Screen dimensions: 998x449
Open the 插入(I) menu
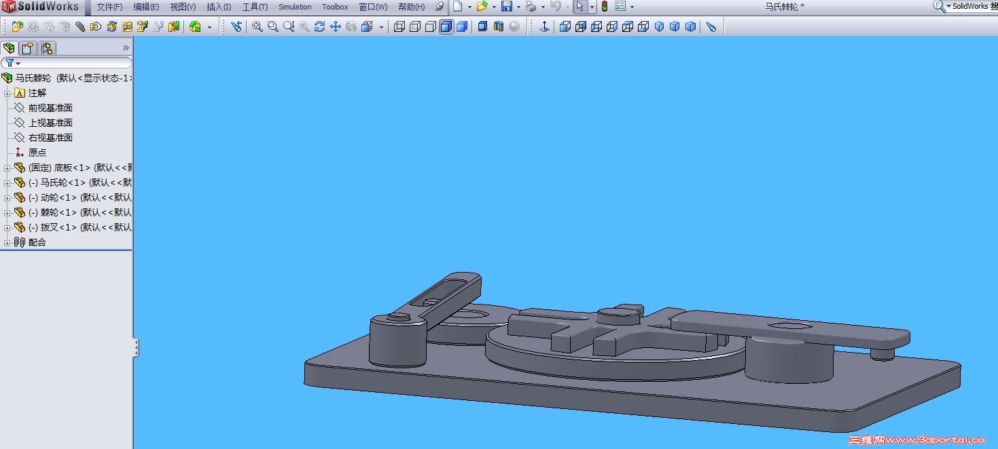click(219, 7)
